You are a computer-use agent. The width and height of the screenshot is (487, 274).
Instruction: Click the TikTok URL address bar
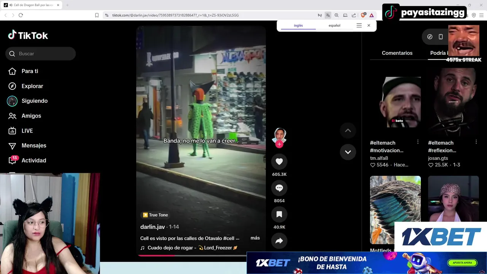coord(175,15)
